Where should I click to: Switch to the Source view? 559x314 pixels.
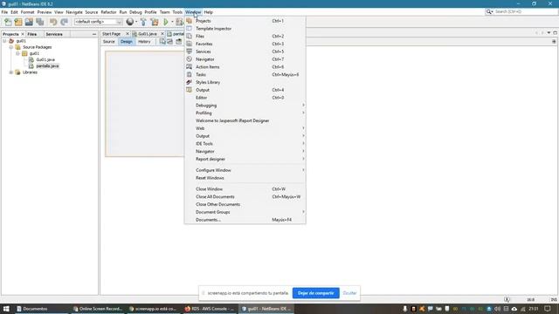108,42
